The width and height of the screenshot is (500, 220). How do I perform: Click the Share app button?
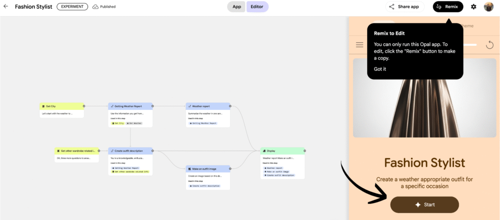pyautogui.click(x=404, y=7)
